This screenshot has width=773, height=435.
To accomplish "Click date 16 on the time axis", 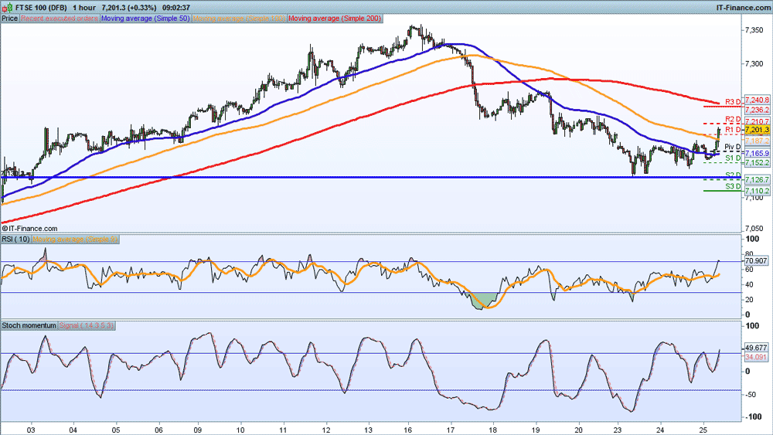I will 408,429.
